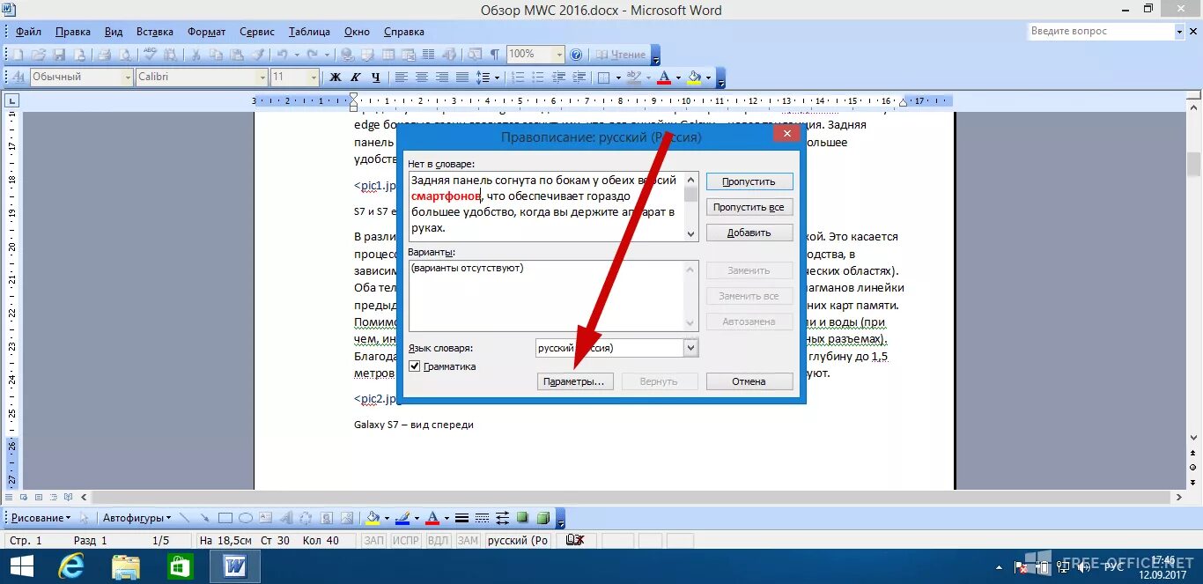The height and width of the screenshot is (584, 1203).
Task: Click the Undo arrow icon
Action: pyautogui.click(x=282, y=54)
